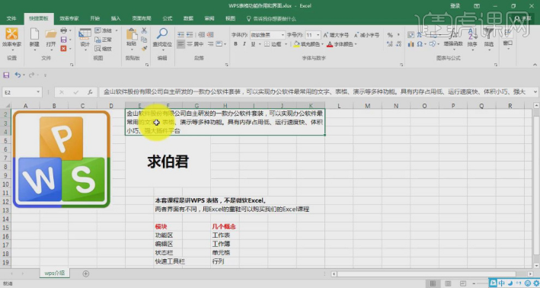
Task: Click the Omega symbol icon
Action: [x=420, y=44]
